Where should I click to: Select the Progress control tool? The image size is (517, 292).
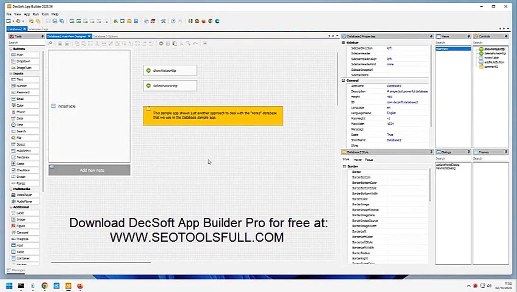25,239
